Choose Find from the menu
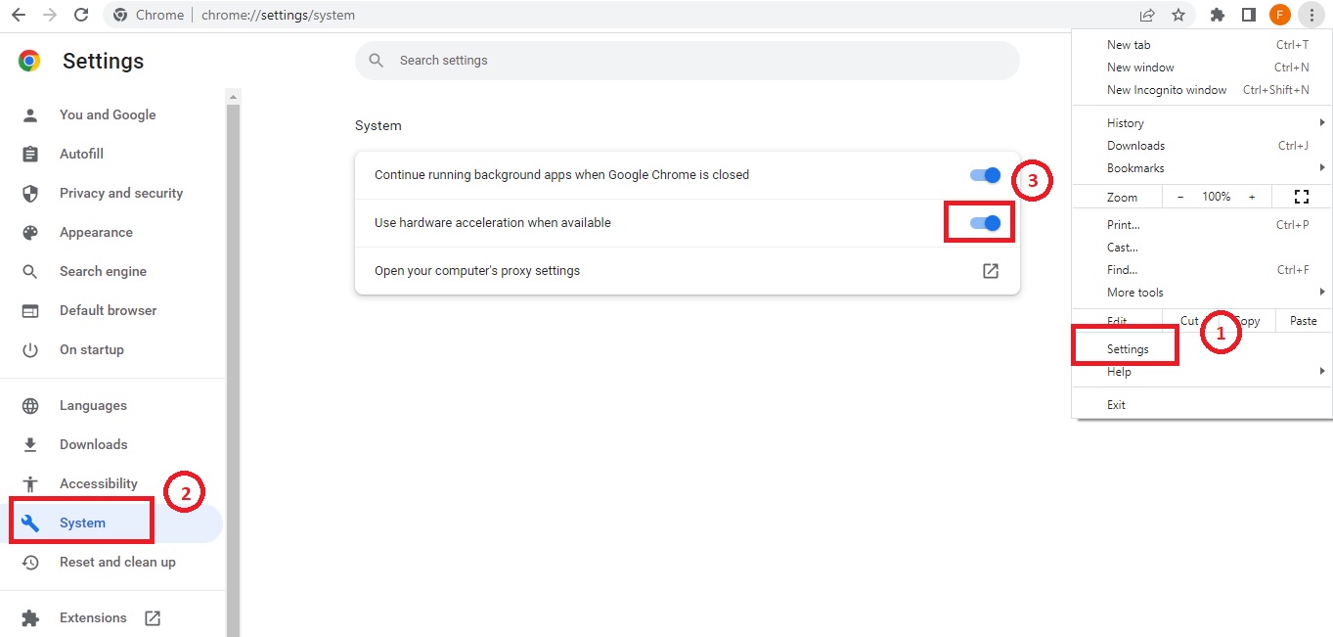 tap(1202, 270)
